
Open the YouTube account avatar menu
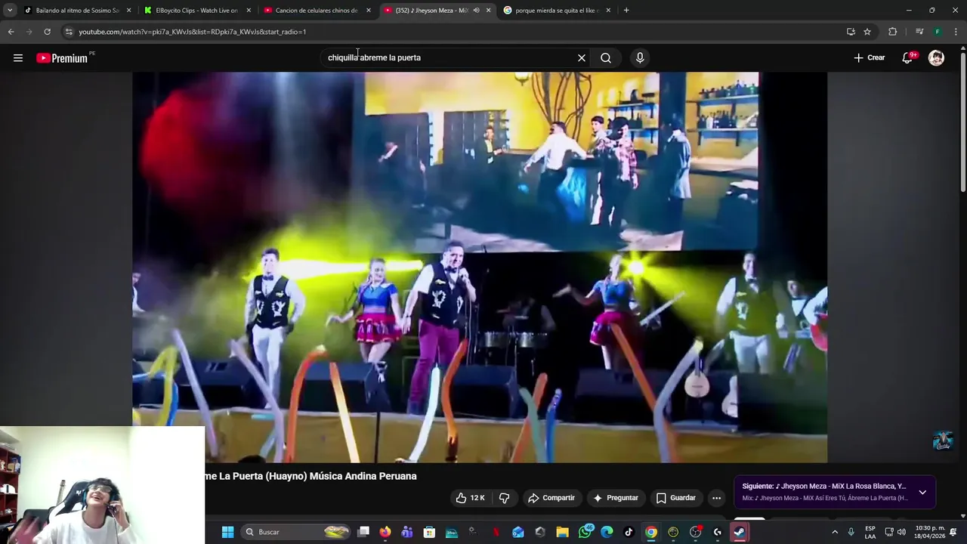(x=936, y=58)
